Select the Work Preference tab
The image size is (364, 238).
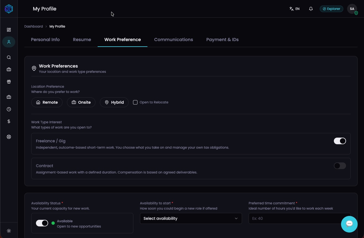pos(123,40)
